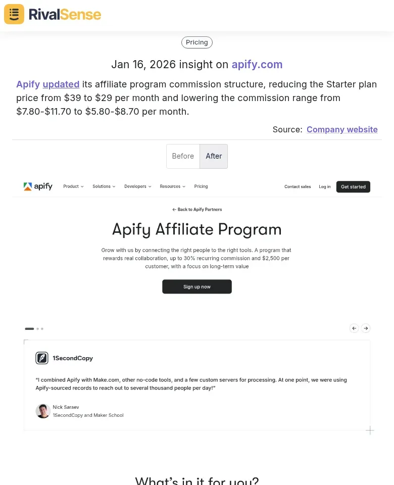Image resolution: width=394 pixels, height=485 pixels.
Task: Click the Pricing category pill
Action: click(x=196, y=42)
